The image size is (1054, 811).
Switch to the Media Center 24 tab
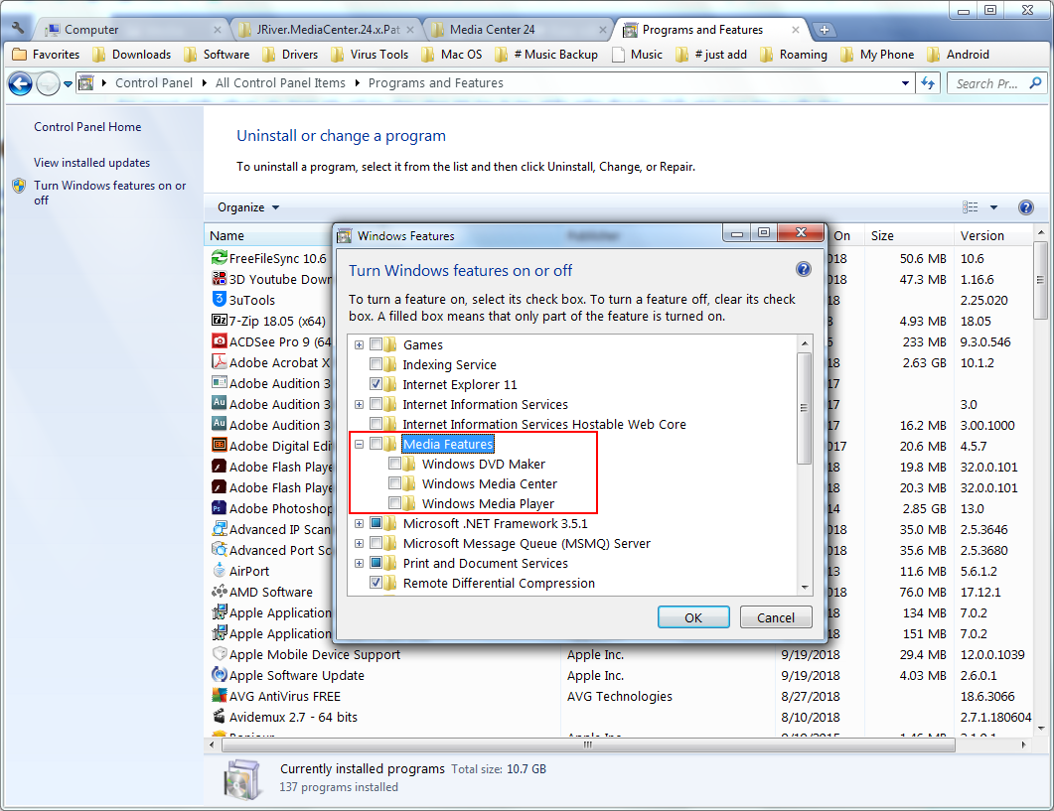pyautogui.click(x=519, y=30)
